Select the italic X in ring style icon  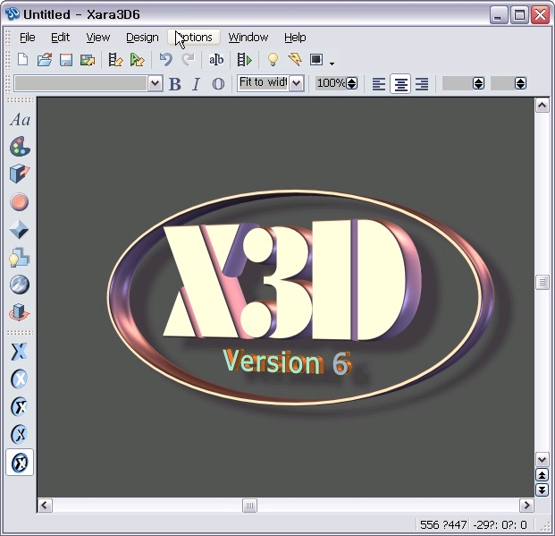[x=20, y=434]
